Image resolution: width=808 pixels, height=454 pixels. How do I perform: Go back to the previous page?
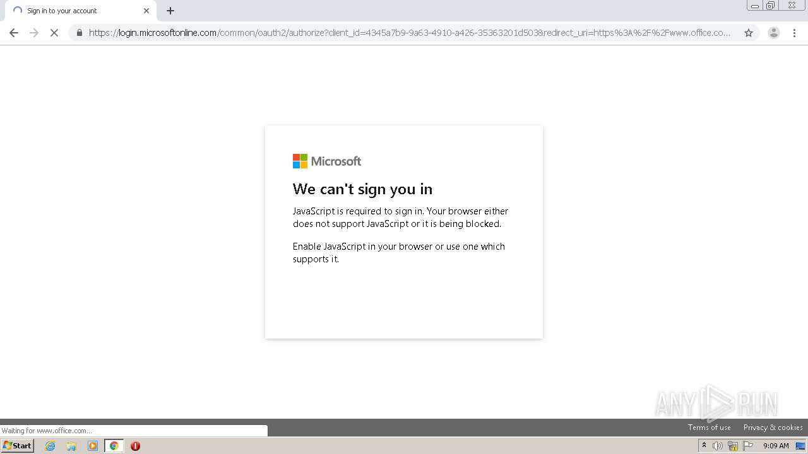14,33
